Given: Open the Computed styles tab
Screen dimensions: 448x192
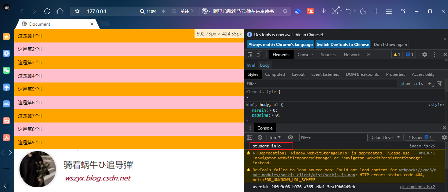Looking at the screenshot, I should coord(275,74).
